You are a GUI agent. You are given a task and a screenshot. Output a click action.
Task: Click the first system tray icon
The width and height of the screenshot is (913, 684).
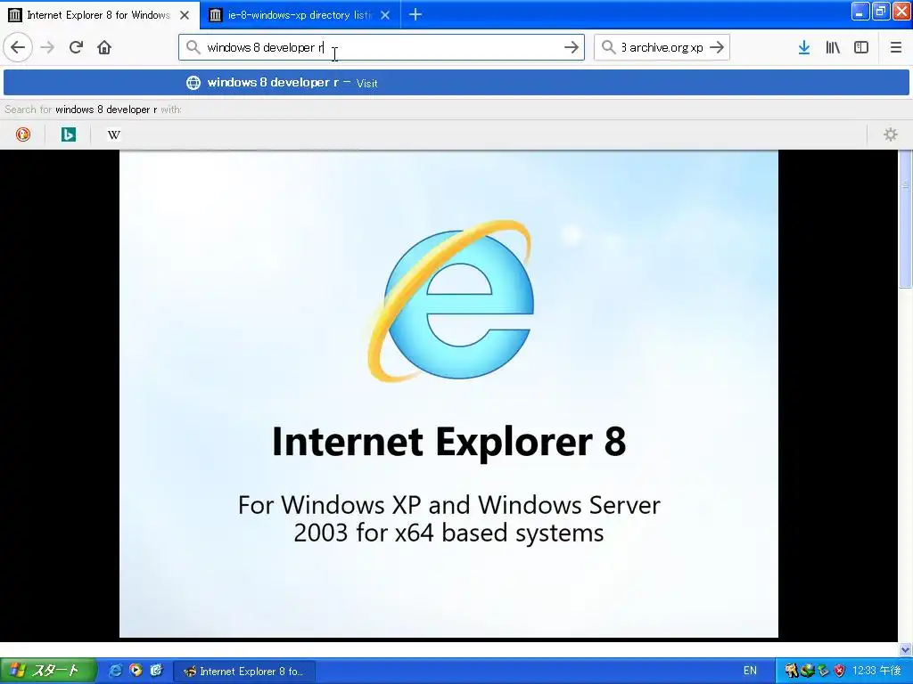click(791, 671)
